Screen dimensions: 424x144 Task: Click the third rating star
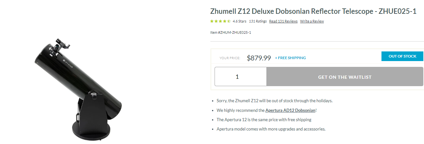coord(220,22)
